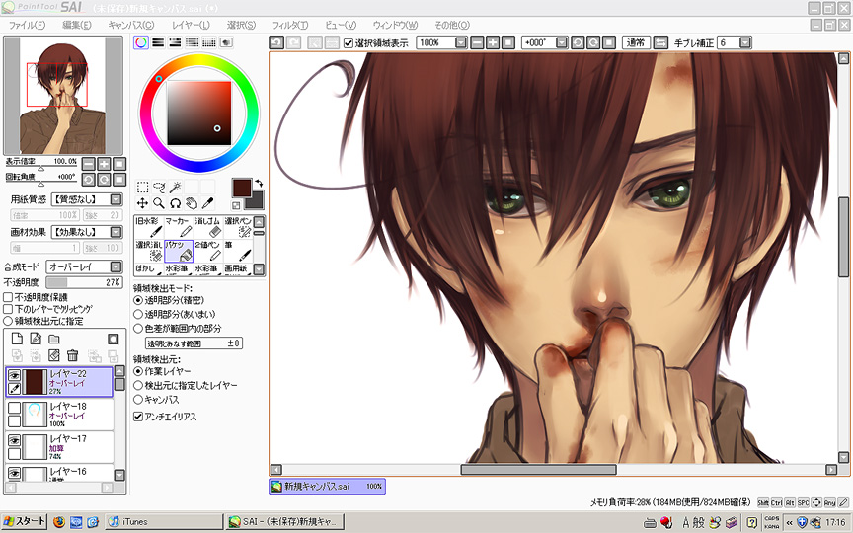Select 色差が範囲内の部分 detection mode
853x533 pixels.
(138, 329)
